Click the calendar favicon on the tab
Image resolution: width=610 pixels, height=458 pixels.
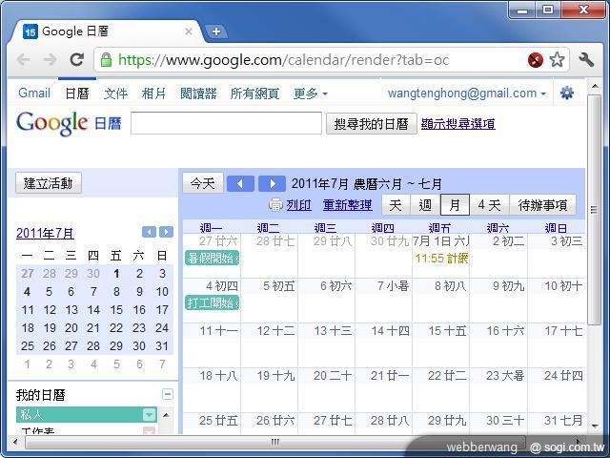(x=30, y=31)
